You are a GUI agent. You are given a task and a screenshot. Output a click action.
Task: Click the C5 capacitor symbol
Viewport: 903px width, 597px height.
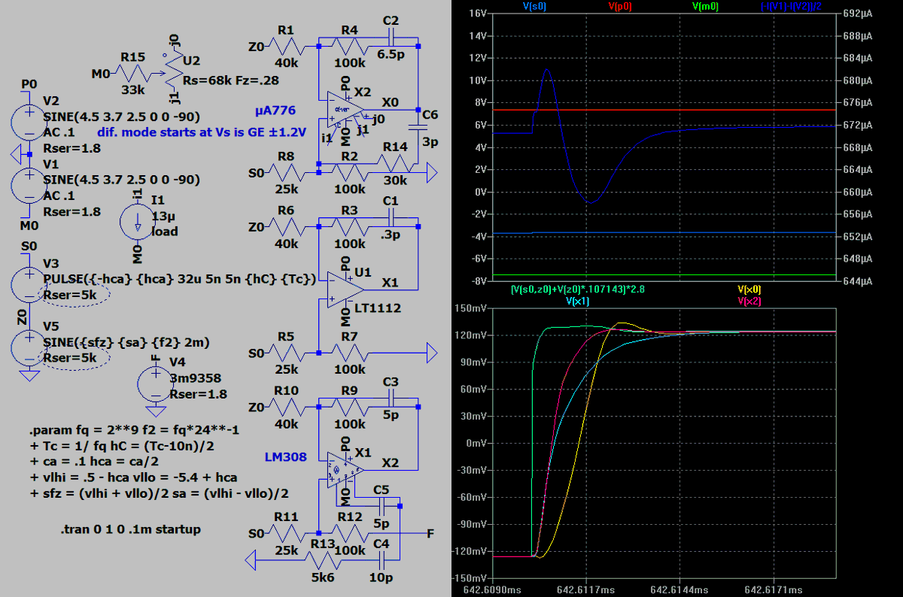(x=381, y=505)
